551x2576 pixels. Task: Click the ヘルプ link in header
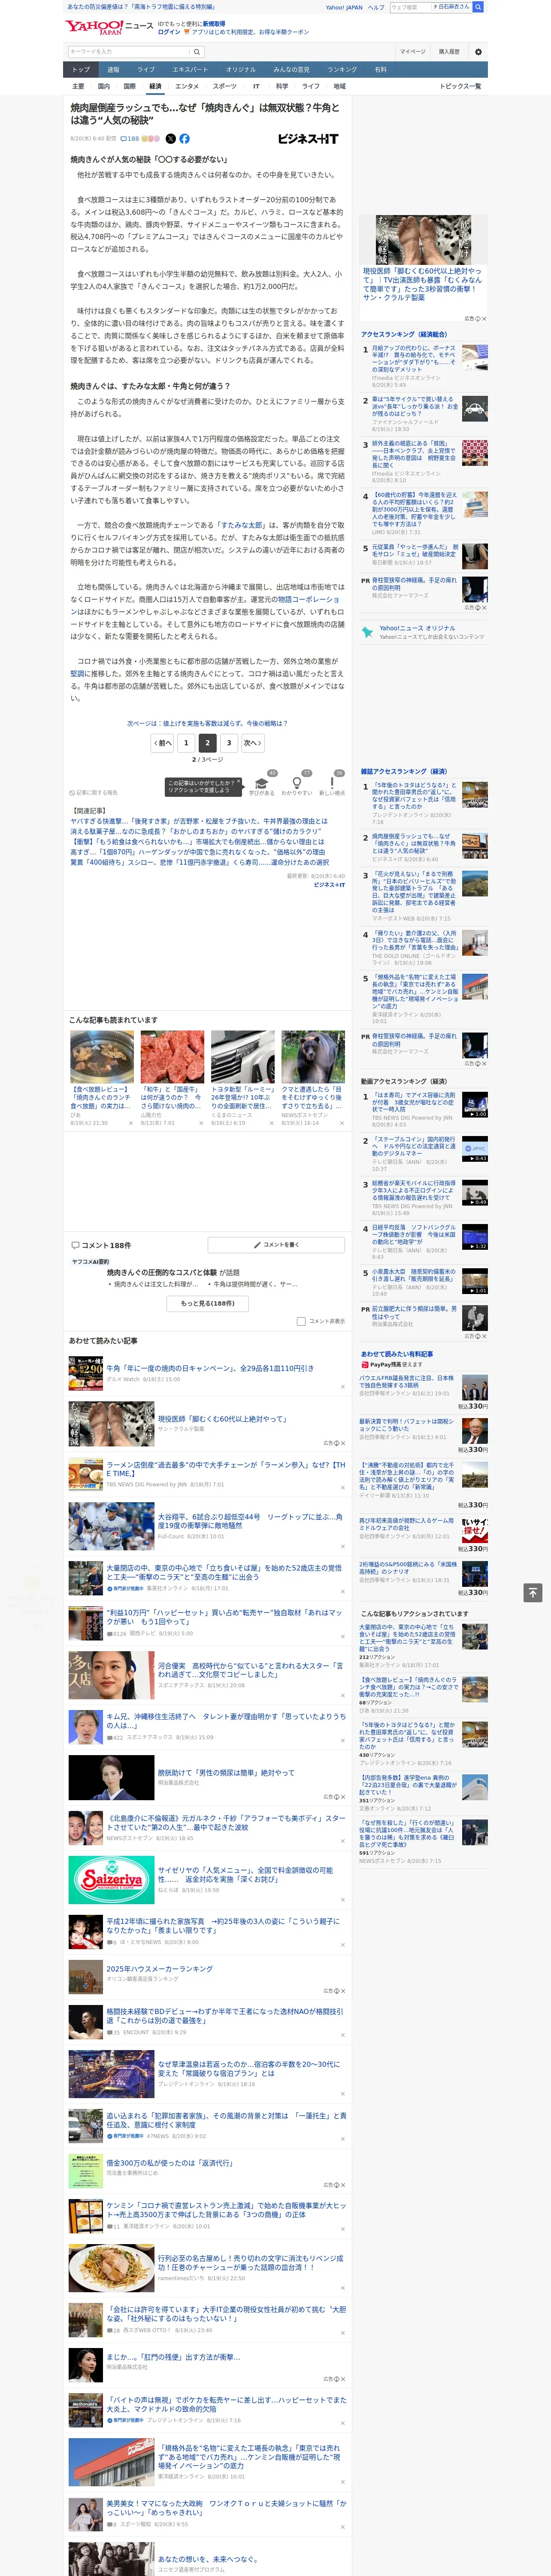pyautogui.click(x=376, y=7)
